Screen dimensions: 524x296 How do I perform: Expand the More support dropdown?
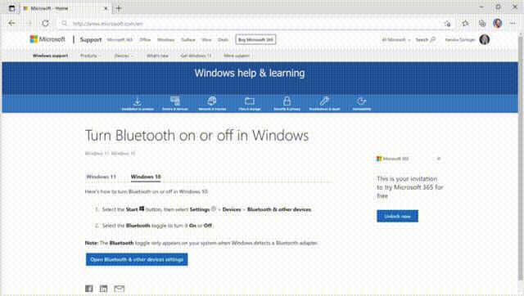pos(238,56)
